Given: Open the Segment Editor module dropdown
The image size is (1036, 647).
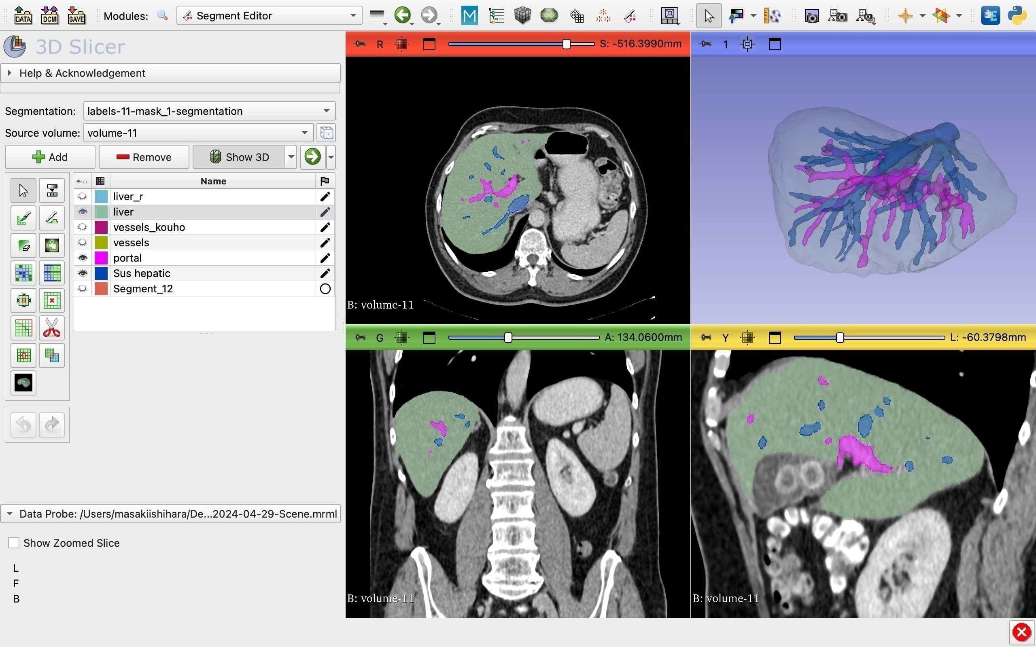Looking at the screenshot, I should [x=269, y=16].
